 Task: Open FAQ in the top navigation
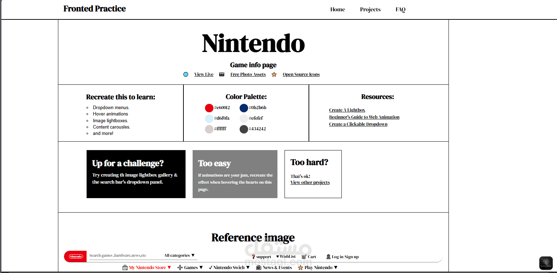pyautogui.click(x=400, y=10)
